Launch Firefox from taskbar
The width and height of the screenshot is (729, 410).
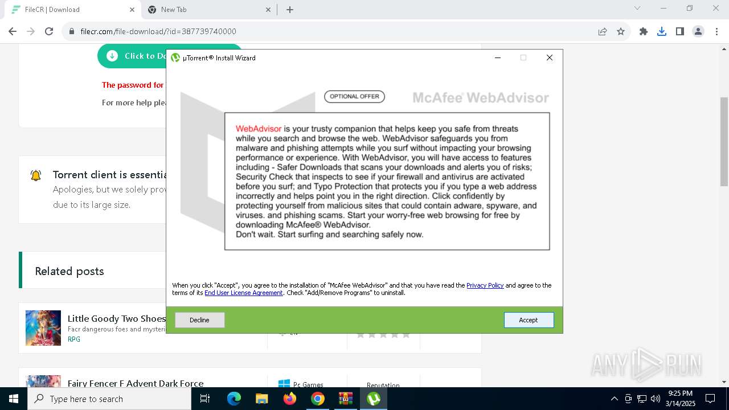(290, 399)
